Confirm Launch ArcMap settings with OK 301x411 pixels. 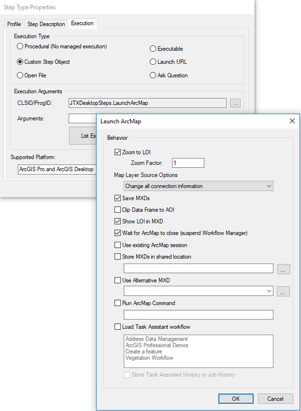236,398
